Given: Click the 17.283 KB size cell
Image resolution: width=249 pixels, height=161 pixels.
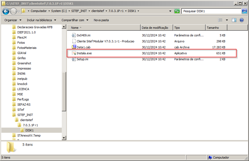Looking at the screenshot, I should [219, 47].
